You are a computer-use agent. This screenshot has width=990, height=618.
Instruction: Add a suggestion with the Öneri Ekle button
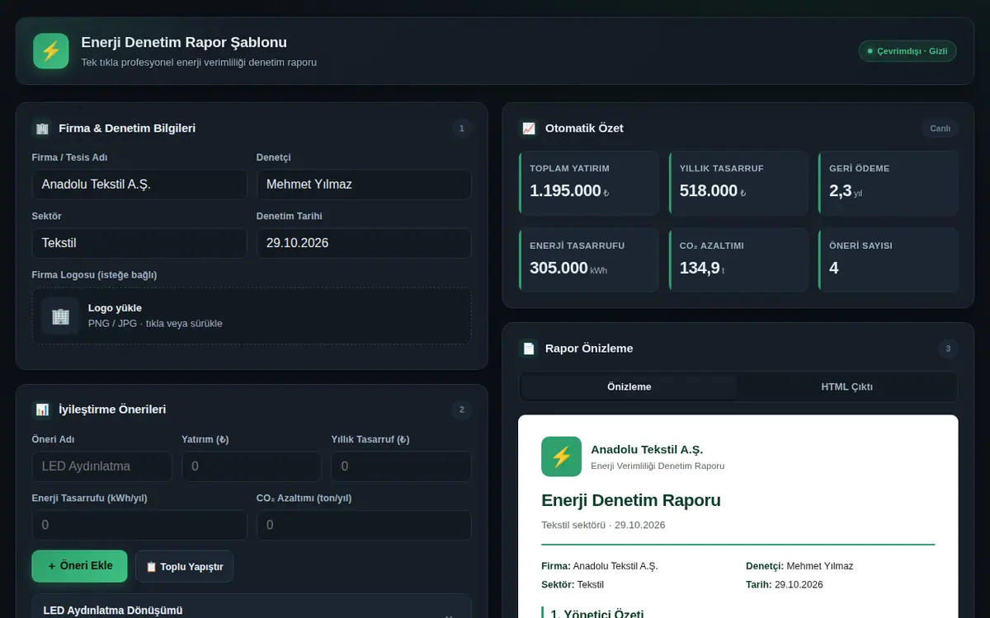coord(79,566)
